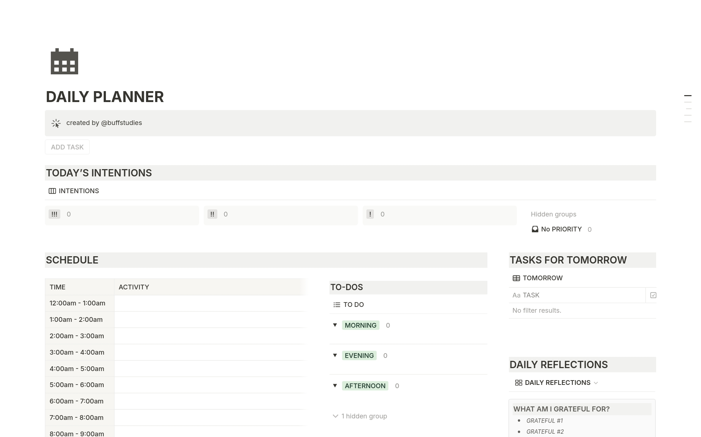This screenshot has height=437, width=701.
Task: Click the 12:00am - 1:00am activity input field
Action: (x=209, y=303)
